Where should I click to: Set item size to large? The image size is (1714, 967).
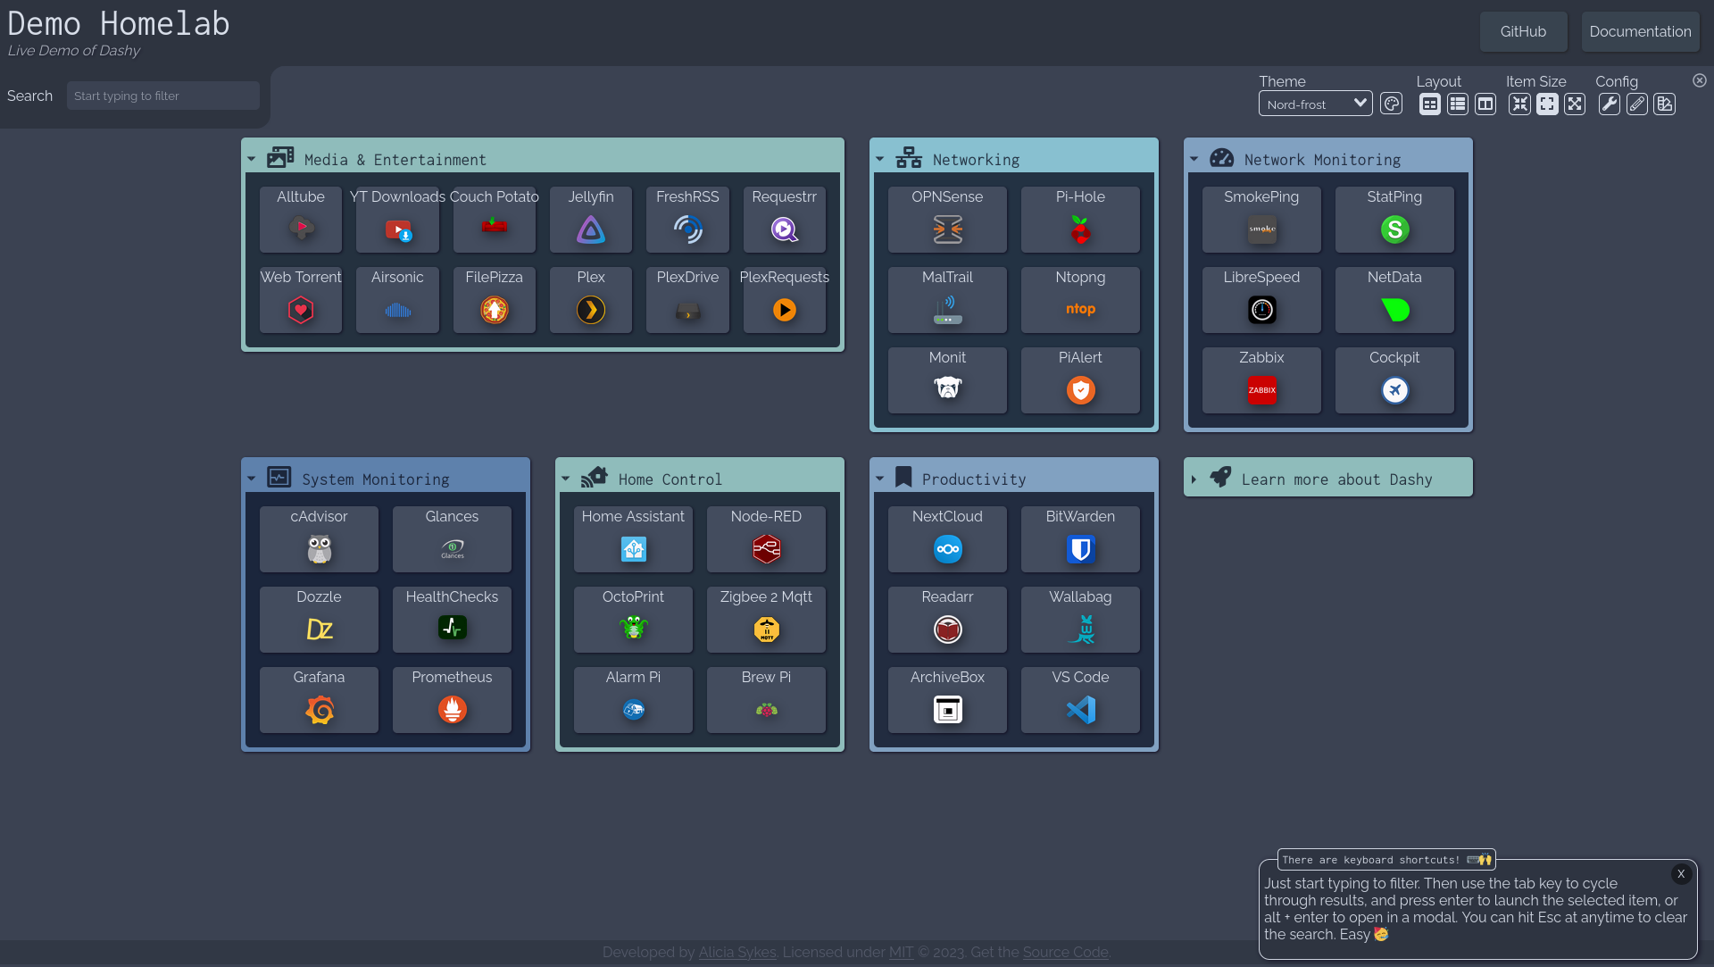click(1575, 104)
